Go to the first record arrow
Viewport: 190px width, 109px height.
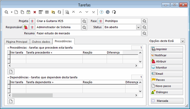[x=73, y=12]
